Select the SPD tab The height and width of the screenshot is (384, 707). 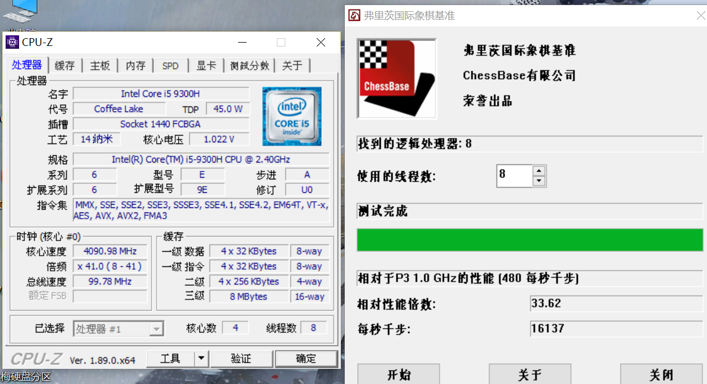point(170,66)
